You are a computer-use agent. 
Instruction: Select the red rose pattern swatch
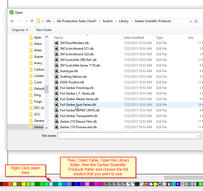coord(182,184)
